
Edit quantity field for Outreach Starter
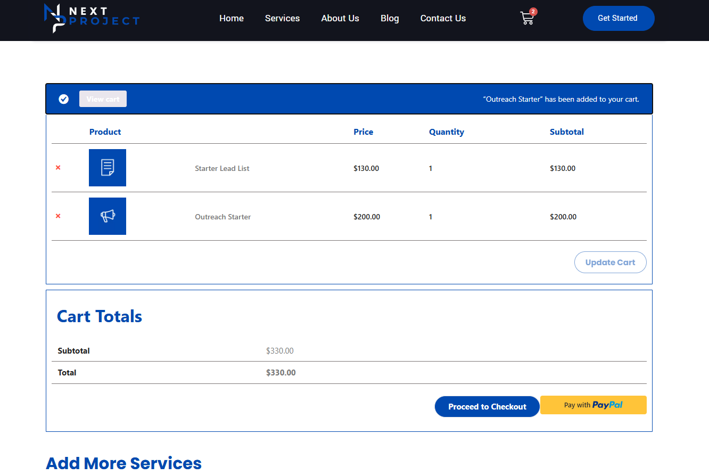pos(431,217)
